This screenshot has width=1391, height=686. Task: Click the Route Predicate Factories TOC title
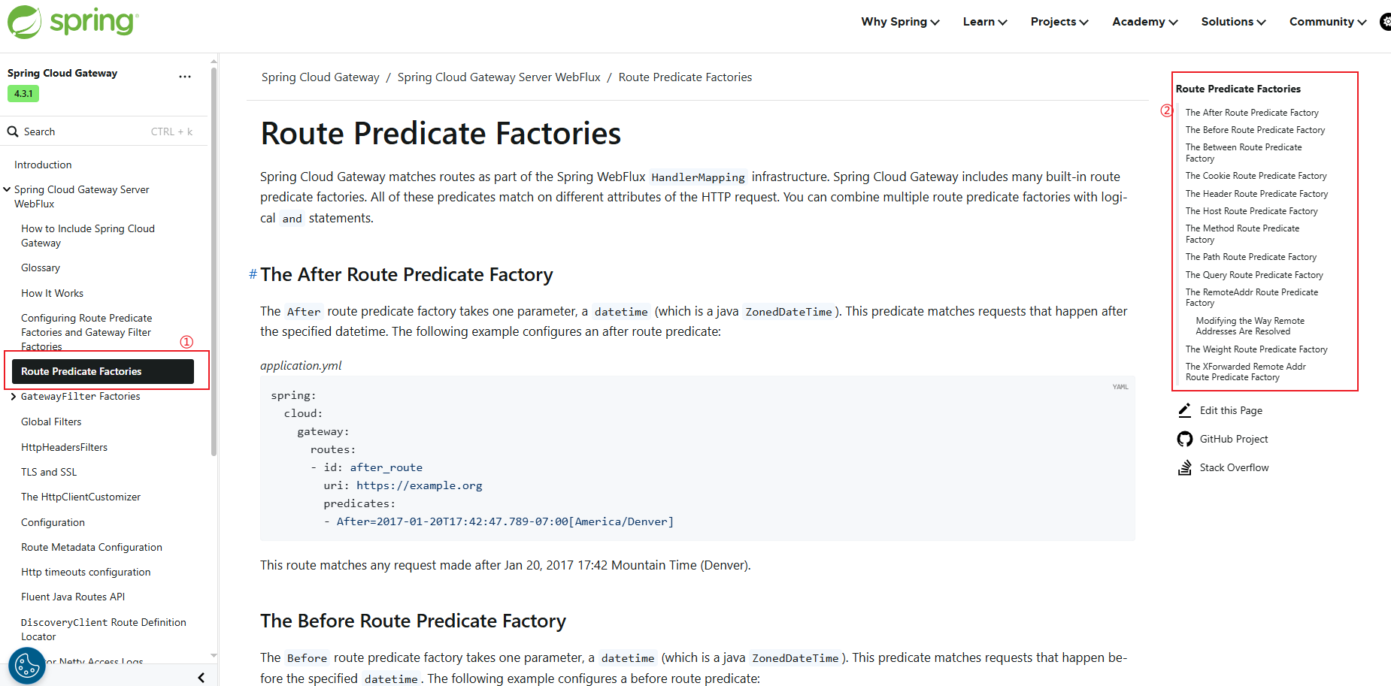pos(1238,89)
